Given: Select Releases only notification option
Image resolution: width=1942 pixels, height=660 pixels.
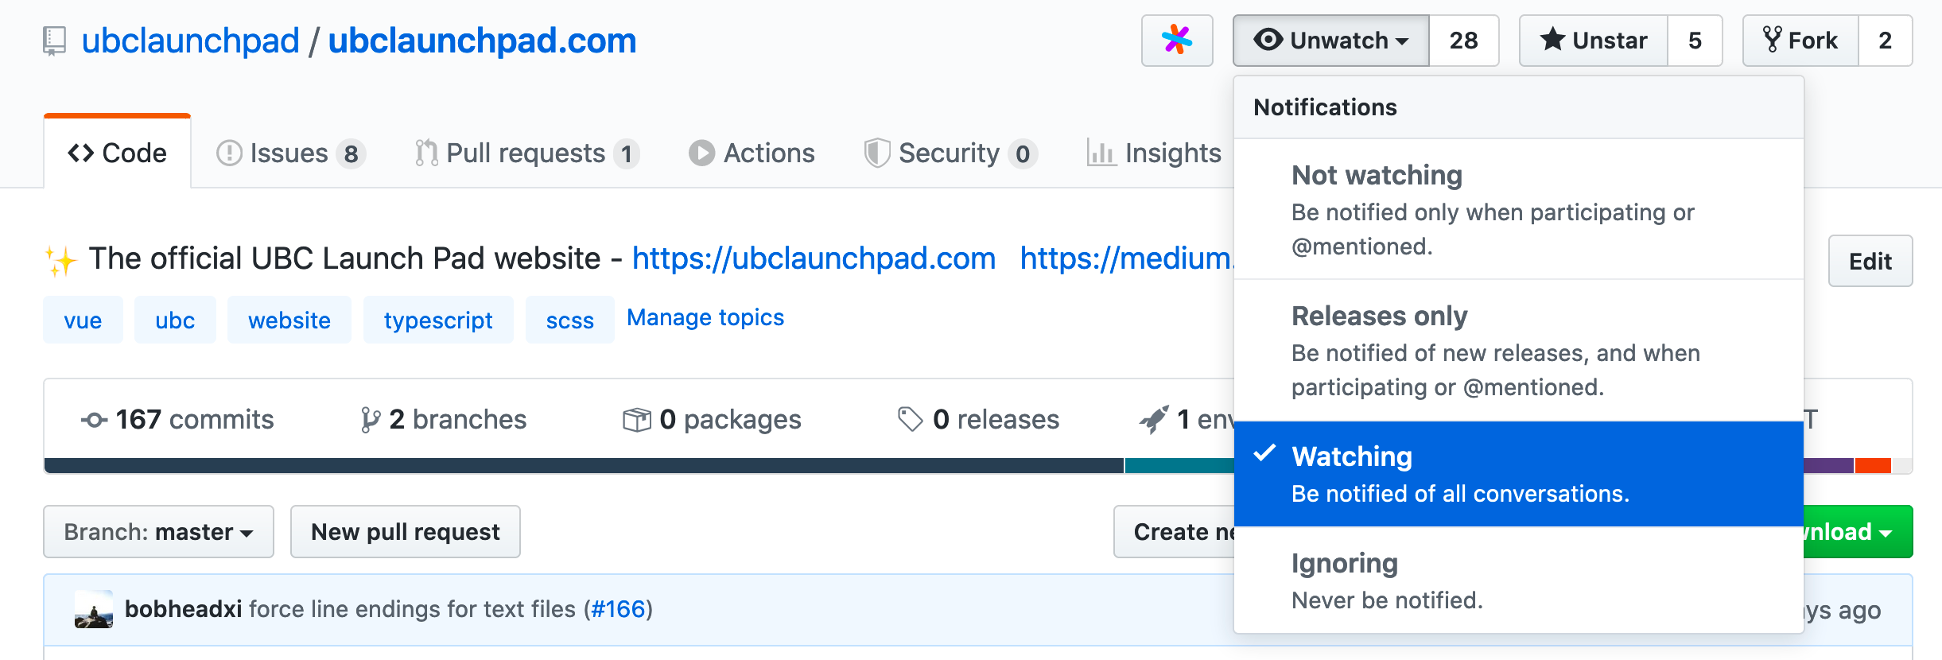Looking at the screenshot, I should (x=1518, y=350).
